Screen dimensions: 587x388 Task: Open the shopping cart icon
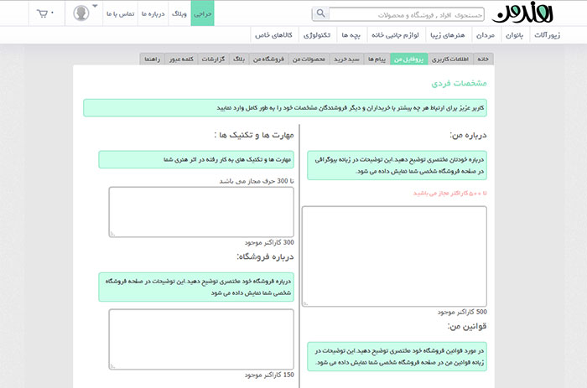42,14
